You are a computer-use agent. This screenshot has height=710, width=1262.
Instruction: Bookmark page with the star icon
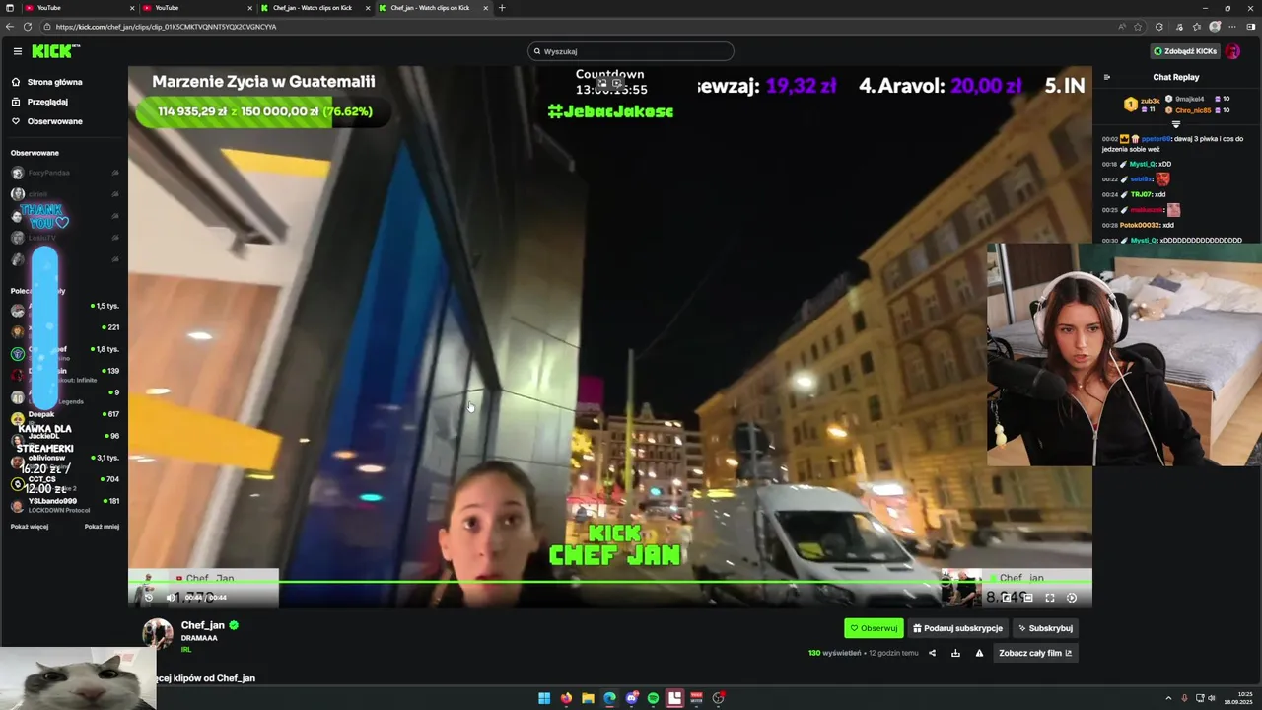click(x=1138, y=27)
